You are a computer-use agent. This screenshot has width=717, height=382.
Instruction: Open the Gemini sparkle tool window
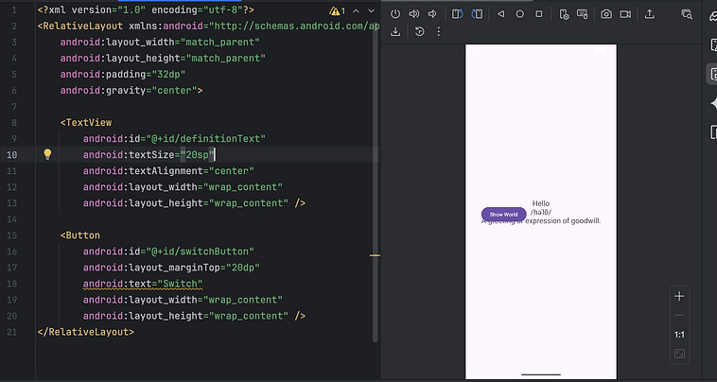tap(713, 104)
